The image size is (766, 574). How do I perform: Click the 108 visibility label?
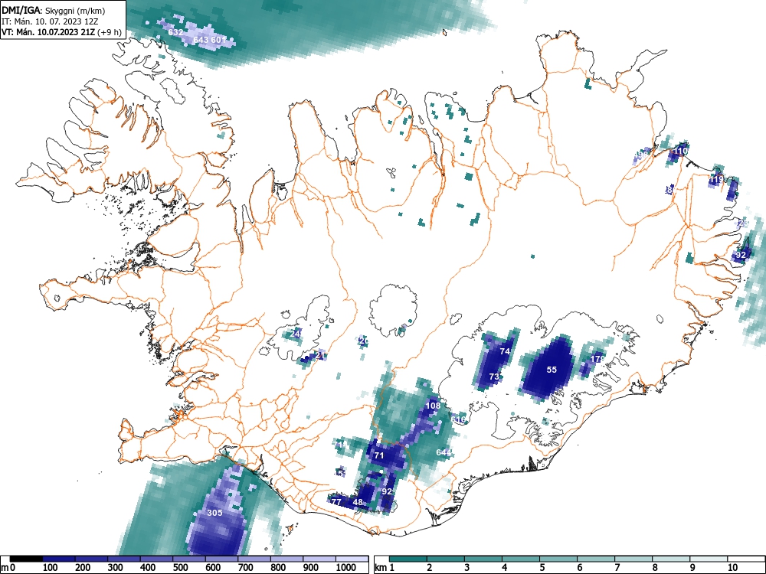[x=434, y=406]
